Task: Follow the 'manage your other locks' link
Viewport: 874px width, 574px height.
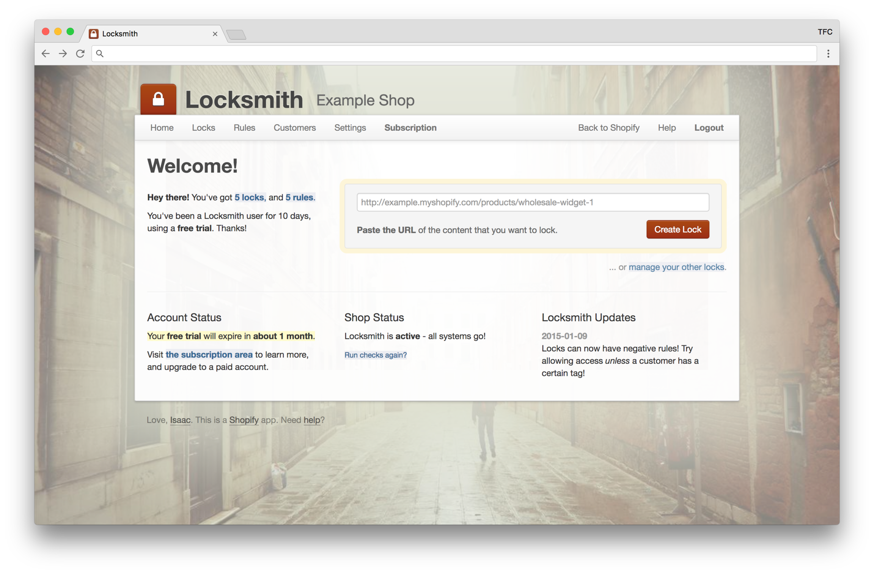Action: point(676,267)
